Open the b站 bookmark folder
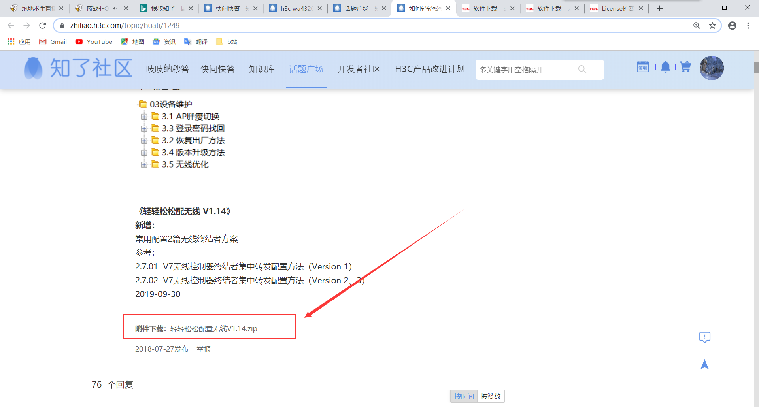Viewport: 759px width, 407px height. [x=227, y=41]
